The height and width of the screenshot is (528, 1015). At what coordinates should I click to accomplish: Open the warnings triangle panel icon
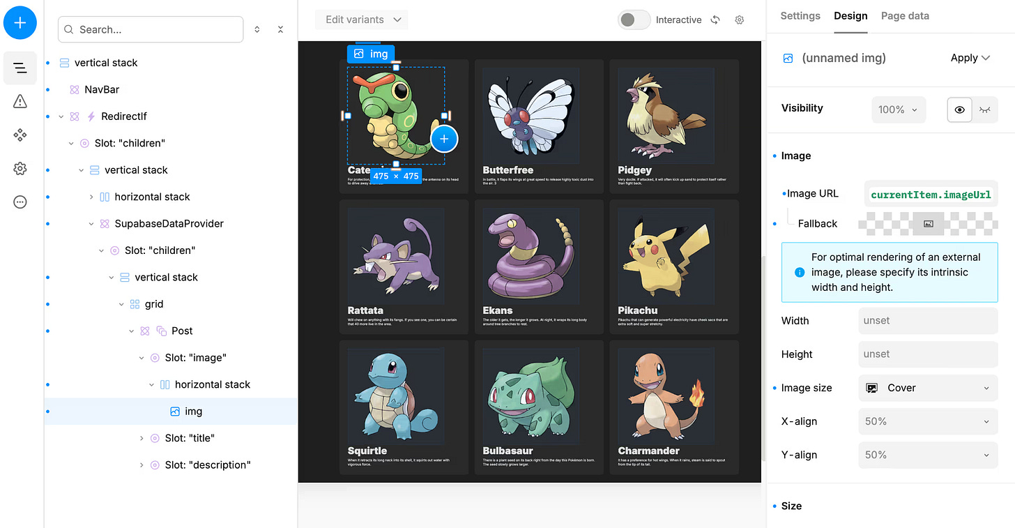coord(20,102)
